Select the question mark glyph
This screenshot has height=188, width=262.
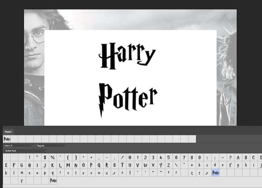(x=230, y=157)
